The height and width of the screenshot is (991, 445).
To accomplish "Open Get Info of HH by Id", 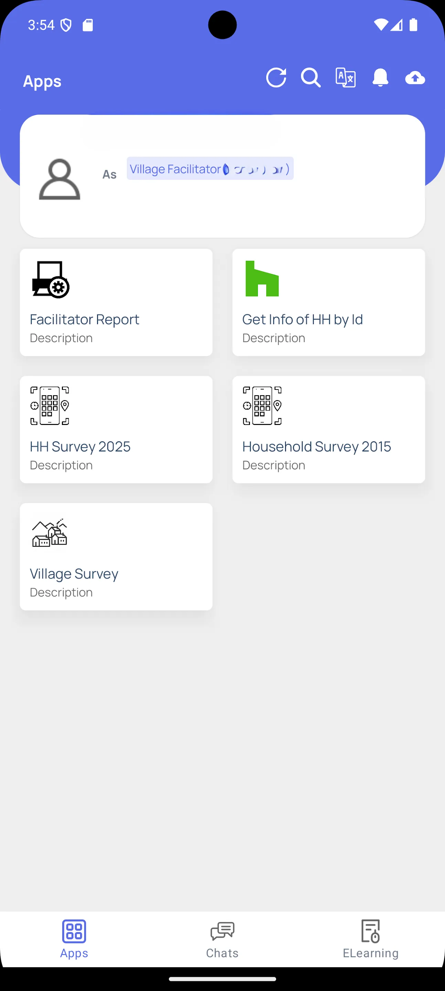I will 303,319.
